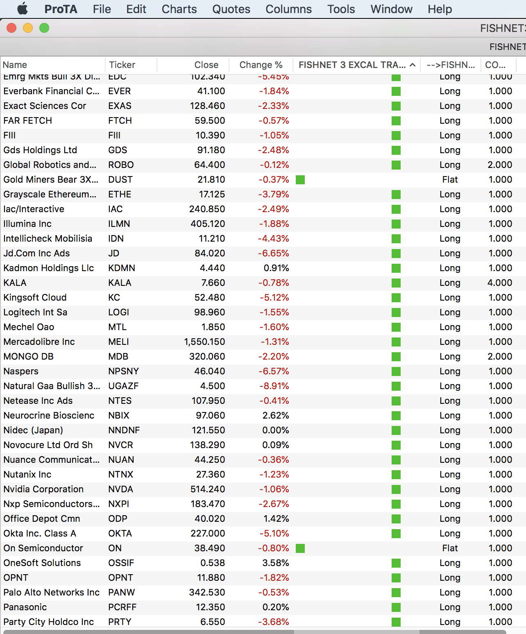Sort by the Ticker column header
The width and height of the screenshot is (526, 634).
tap(122, 65)
